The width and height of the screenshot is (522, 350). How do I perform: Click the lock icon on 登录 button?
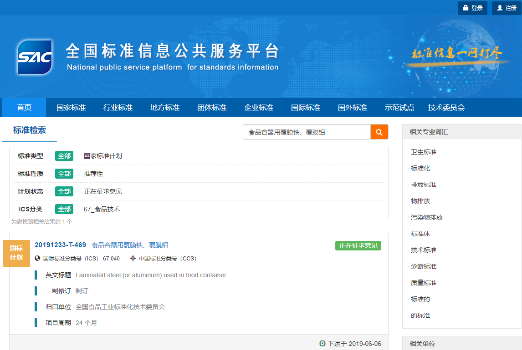point(466,8)
